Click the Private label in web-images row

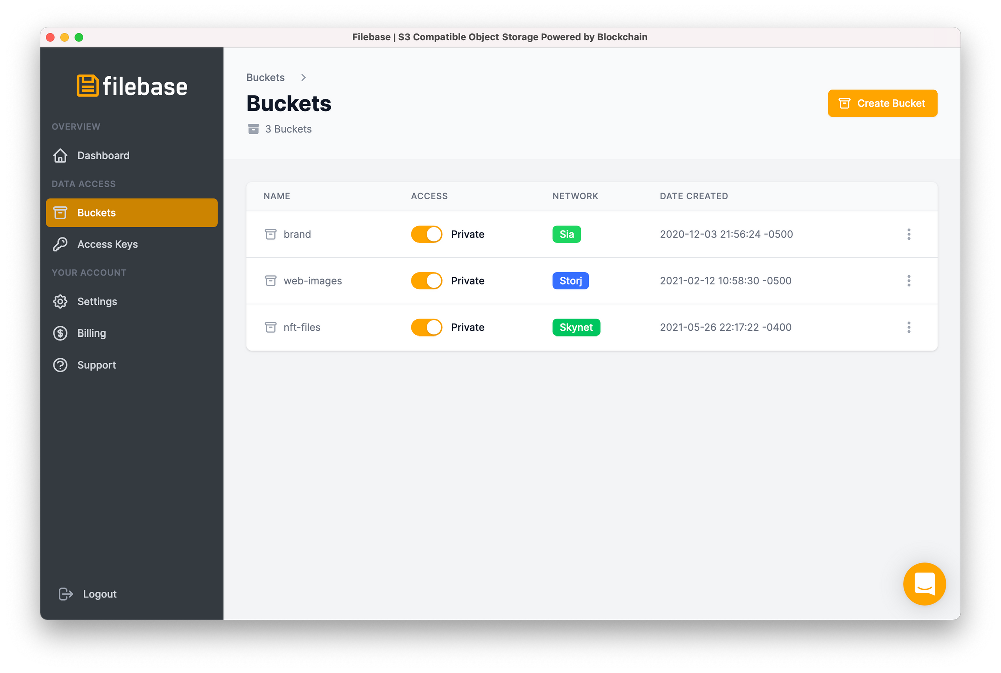[x=468, y=281]
